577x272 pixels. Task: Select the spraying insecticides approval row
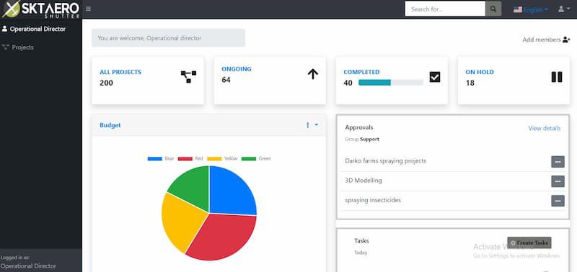tap(453, 201)
